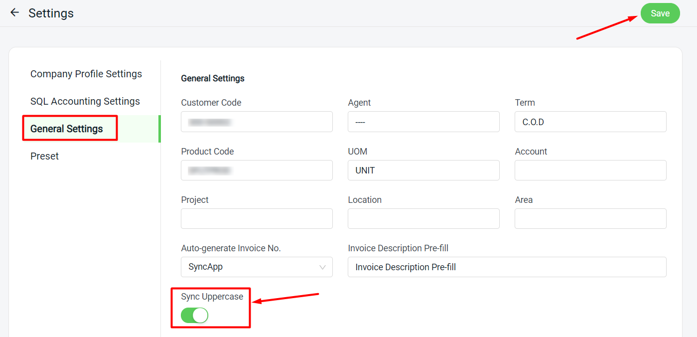Switch to the Preset section
Image resolution: width=697 pixels, height=337 pixels.
44,156
